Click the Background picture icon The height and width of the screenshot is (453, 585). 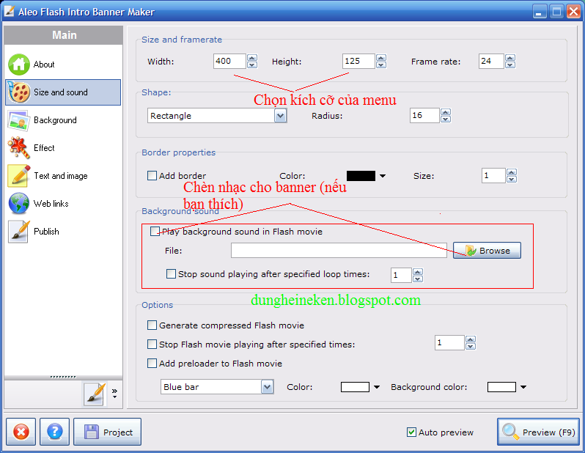(18, 120)
